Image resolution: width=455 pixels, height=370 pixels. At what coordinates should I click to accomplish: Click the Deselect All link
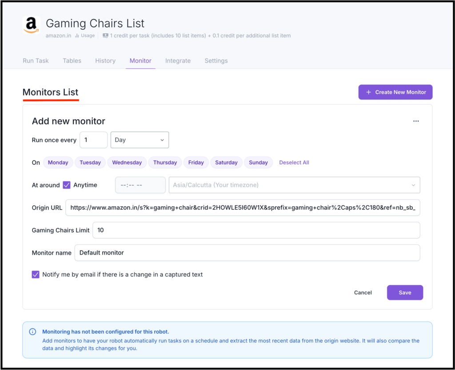(294, 162)
